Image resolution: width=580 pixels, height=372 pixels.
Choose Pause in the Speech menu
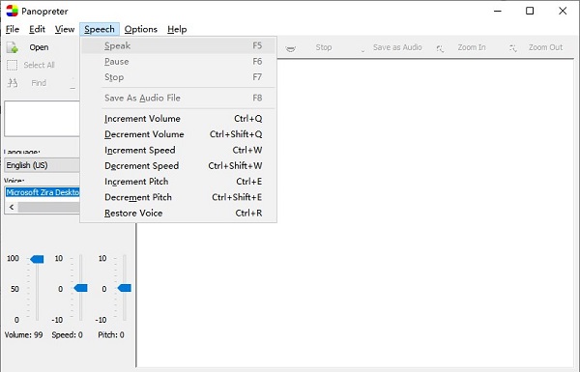178,62
